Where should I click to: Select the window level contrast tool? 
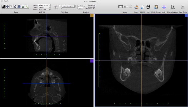point(3,7)
